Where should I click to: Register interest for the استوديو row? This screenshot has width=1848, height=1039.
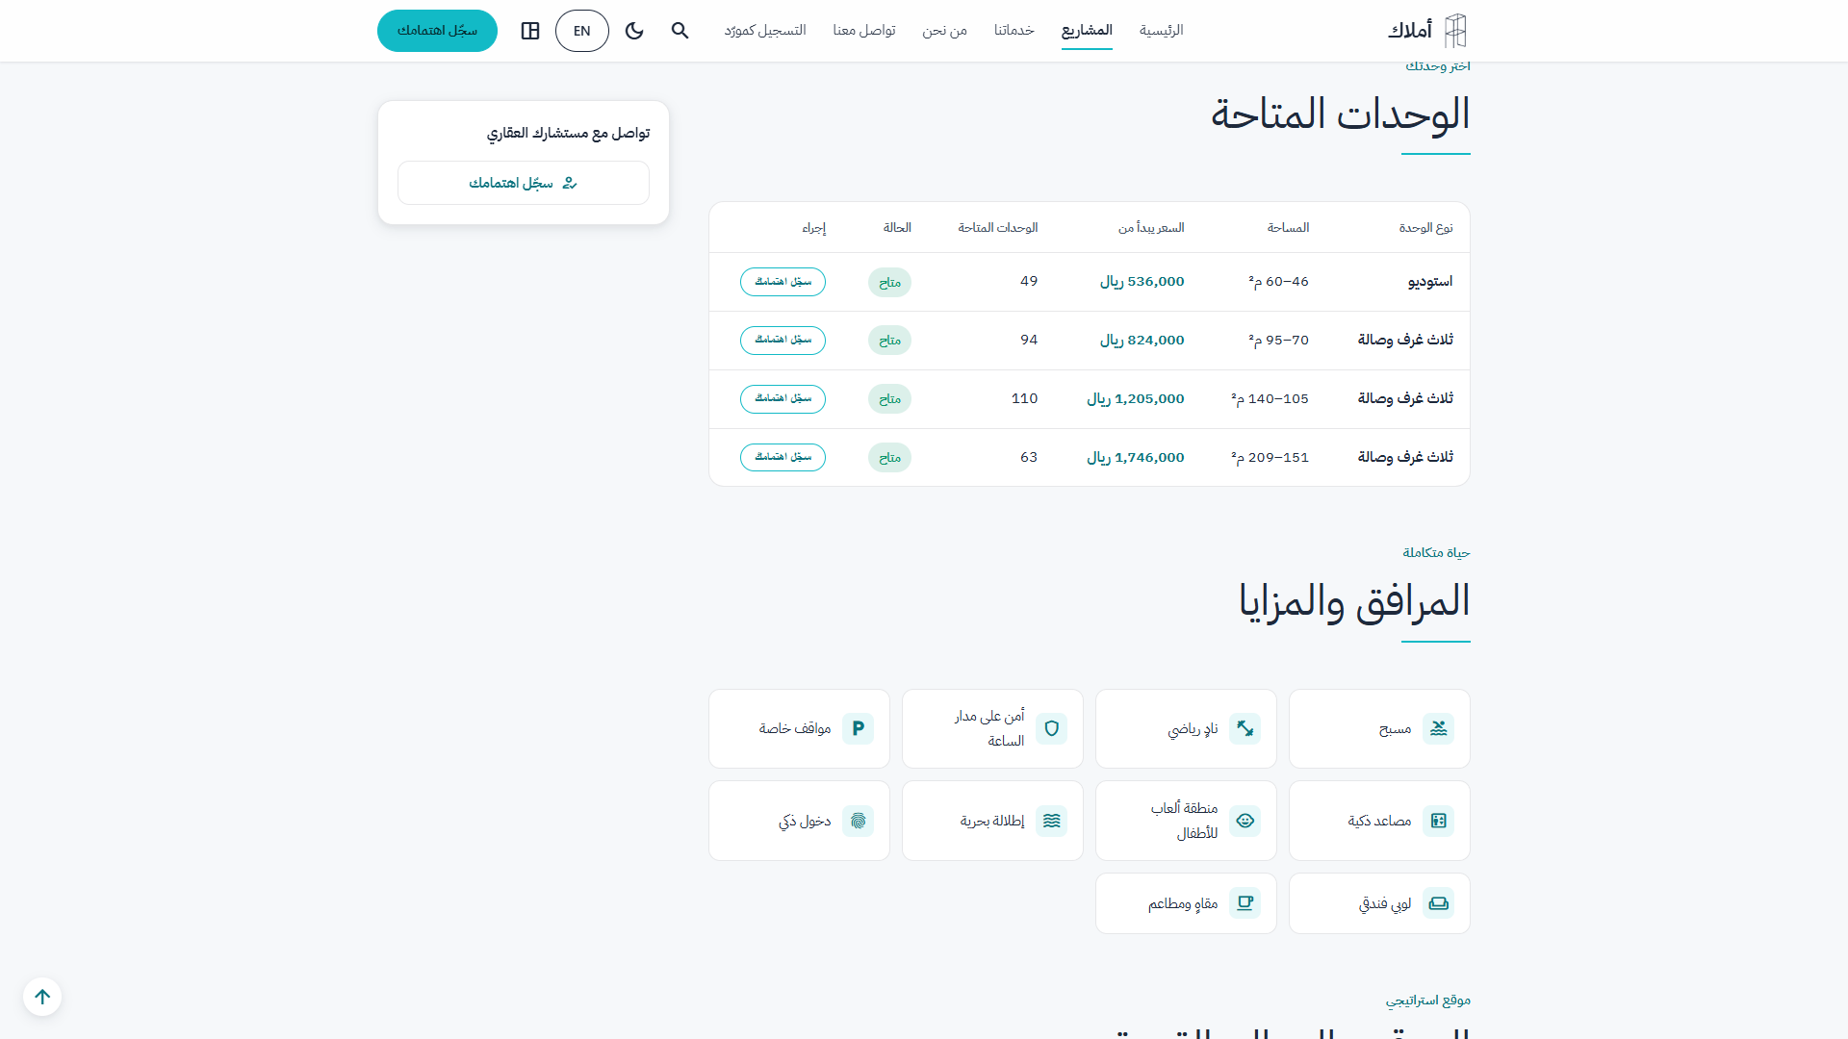pyautogui.click(x=783, y=282)
